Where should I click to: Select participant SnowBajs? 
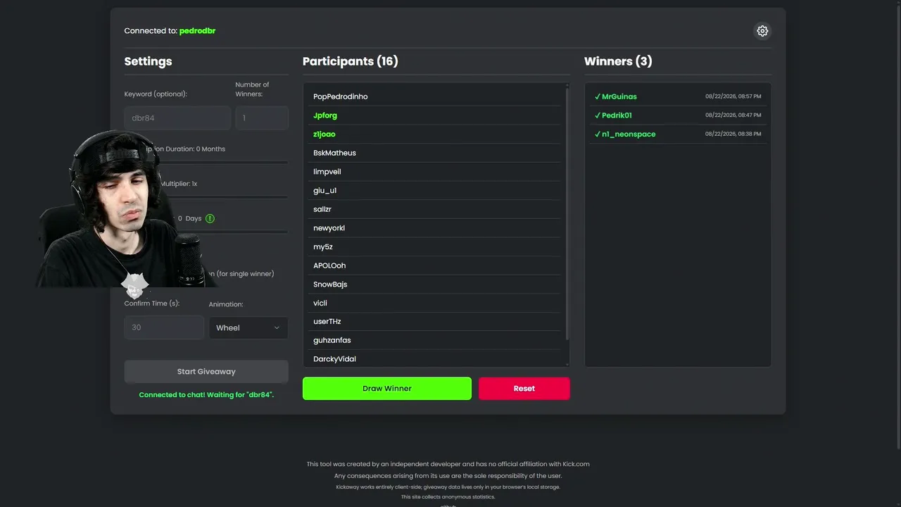pyautogui.click(x=436, y=284)
